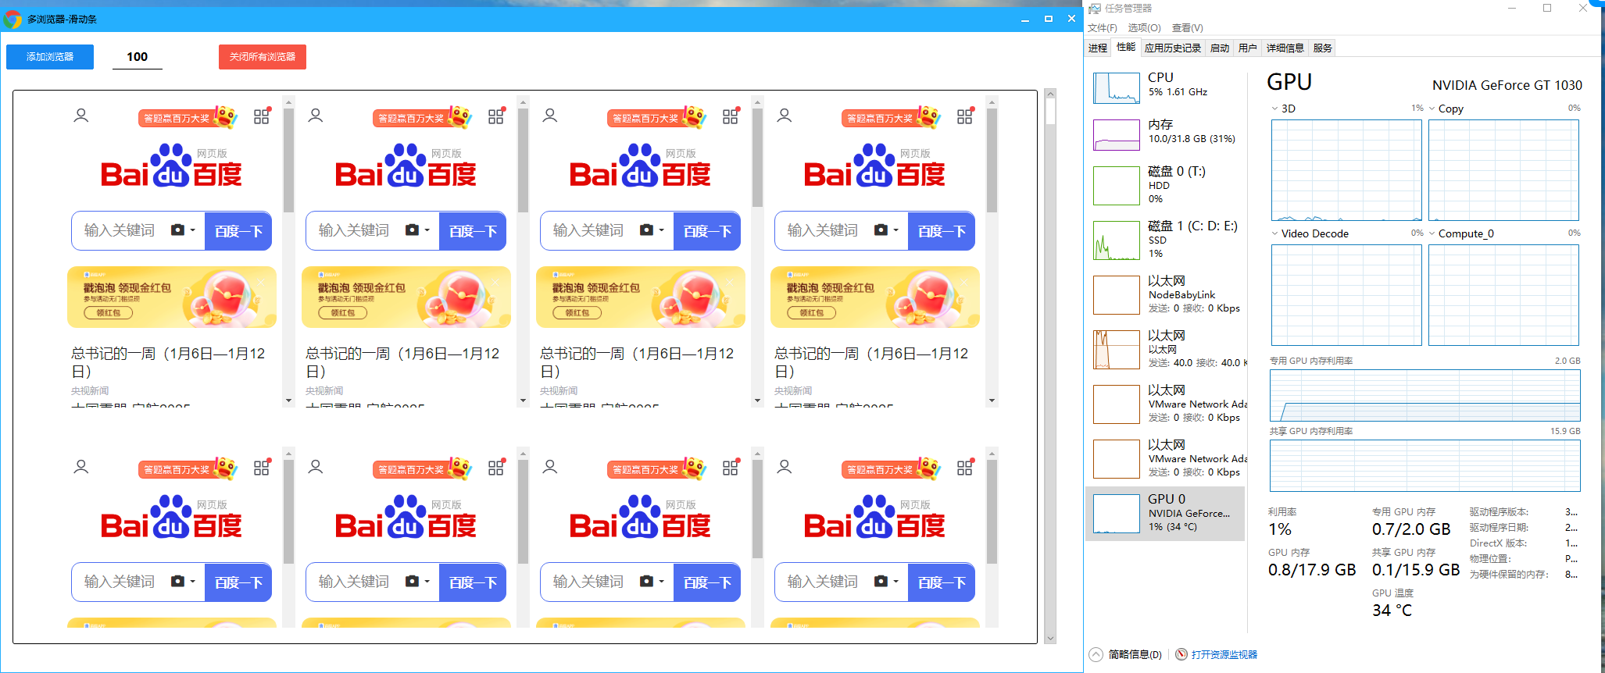This screenshot has width=1605, height=673.
Task: Click the user profile icon in the third top-row Baidu pane
Action: click(550, 116)
